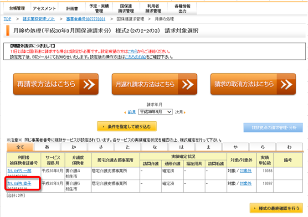Open the こちらのFAQ link
The height and width of the screenshot is (217, 308).
[x=135, y=57]
